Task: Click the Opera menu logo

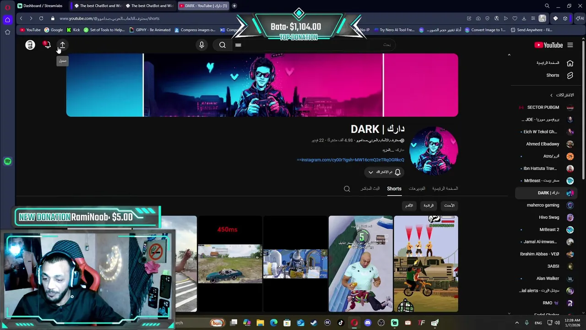Action: click(x=7, y=7)
